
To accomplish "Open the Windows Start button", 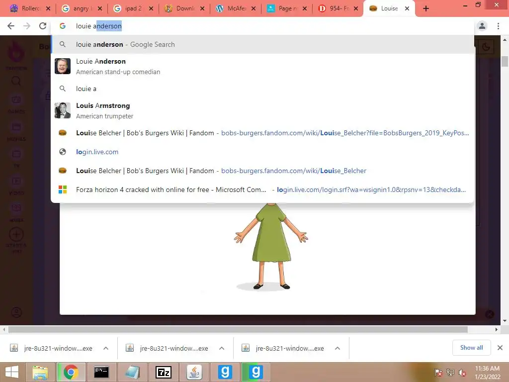I will [x=12, y=372].
